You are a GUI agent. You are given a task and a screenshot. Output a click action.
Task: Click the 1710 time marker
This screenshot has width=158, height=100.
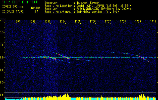153,21
